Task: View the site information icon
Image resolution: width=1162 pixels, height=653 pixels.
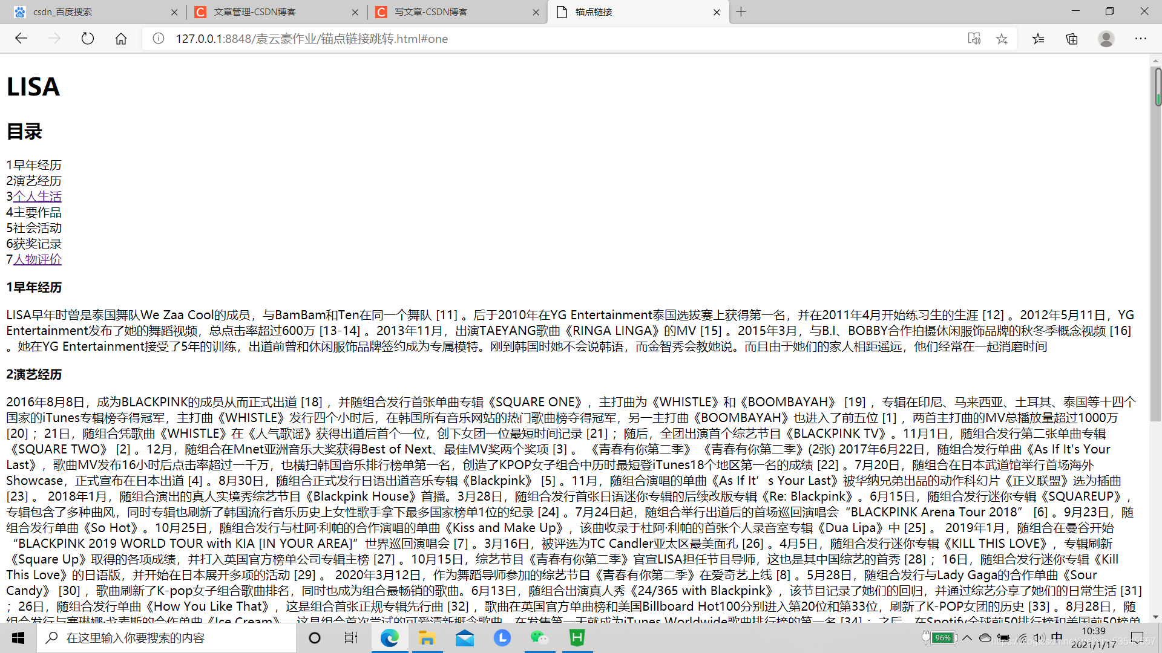Action: pyautogui.click(x=159, y=39)
